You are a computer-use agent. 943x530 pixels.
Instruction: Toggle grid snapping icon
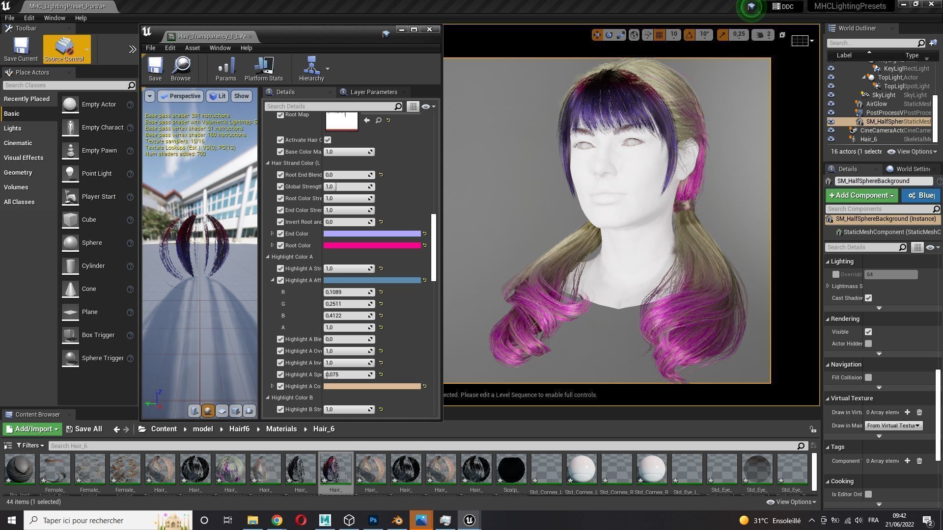pyautogui.click(x=660, y=35)
